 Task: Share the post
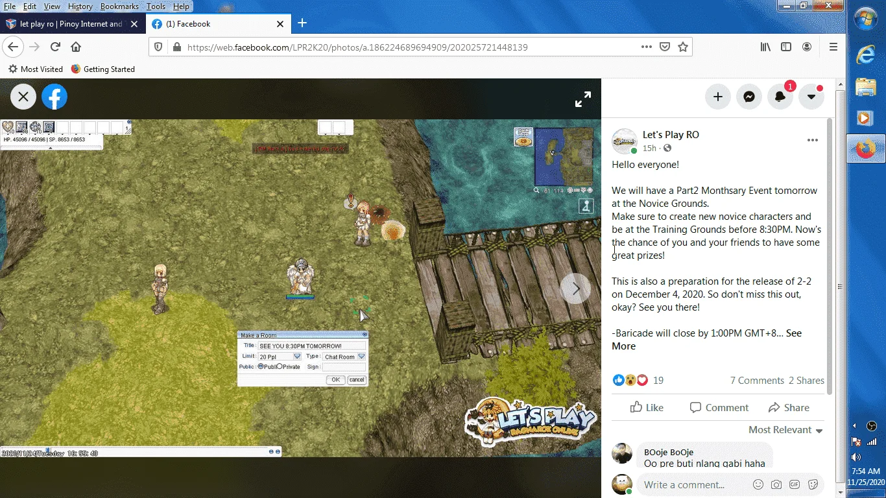pos(789,407)
